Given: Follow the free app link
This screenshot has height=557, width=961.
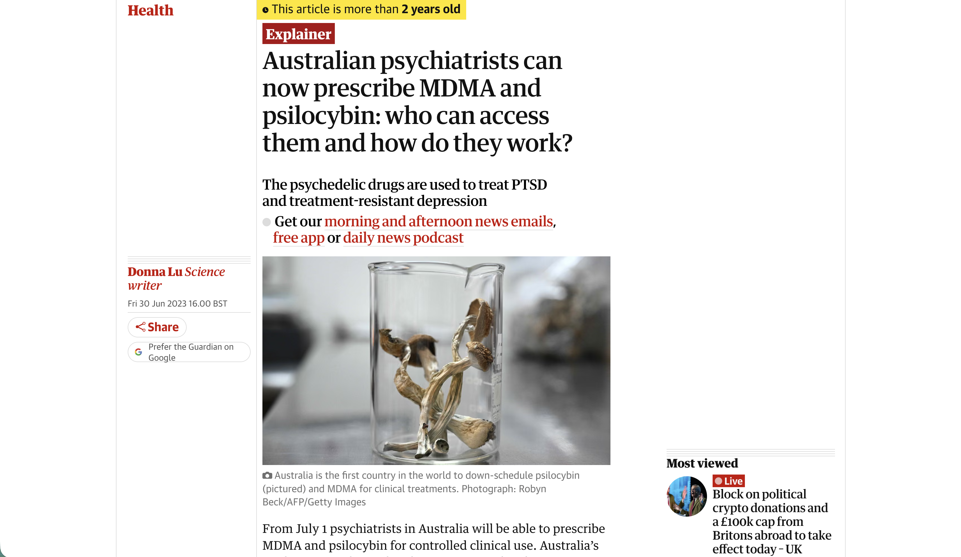Looking at the screenshot, I should [299, 238].
